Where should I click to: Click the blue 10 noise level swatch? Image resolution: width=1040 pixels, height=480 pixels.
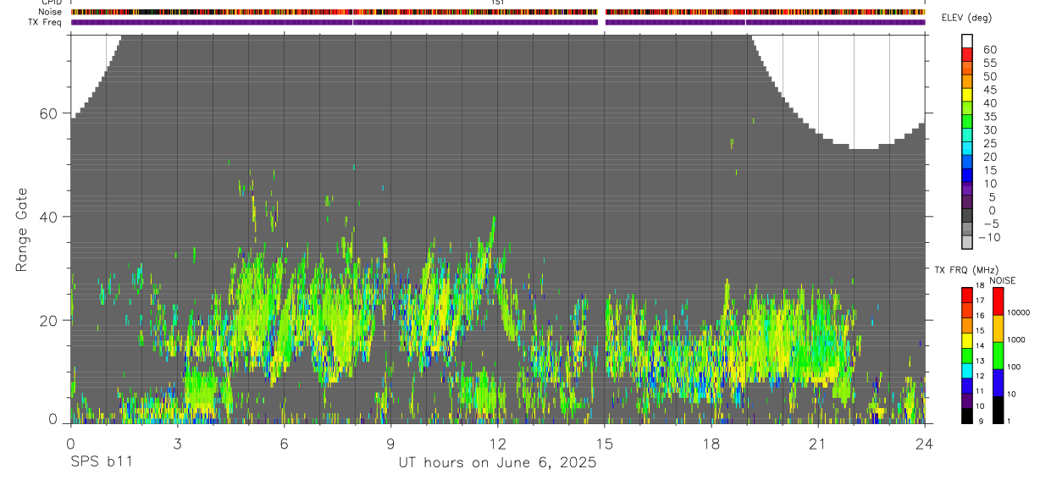pyautogui.click(x=999, y=383)
